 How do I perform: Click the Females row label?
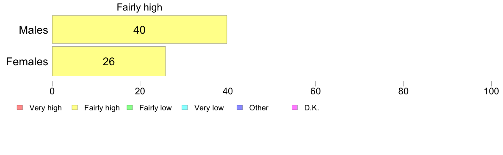pyautogui.click(x=28, y=61)
